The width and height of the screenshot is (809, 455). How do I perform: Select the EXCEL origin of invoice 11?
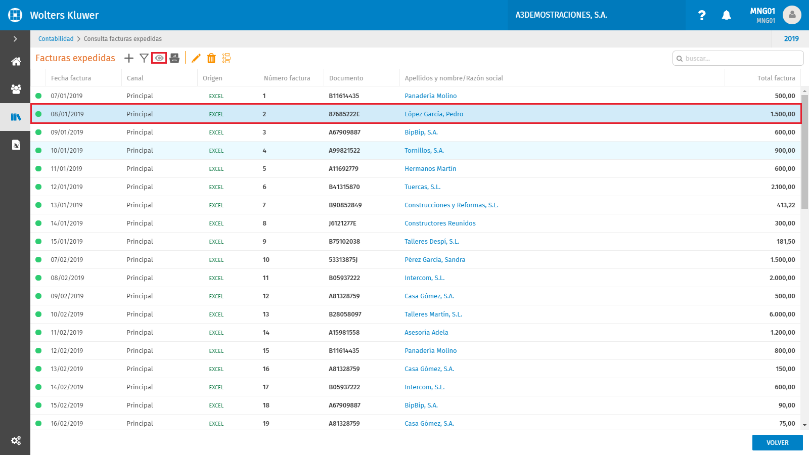coord(216,278)
